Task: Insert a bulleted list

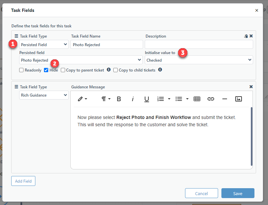Action: point(179,99)
